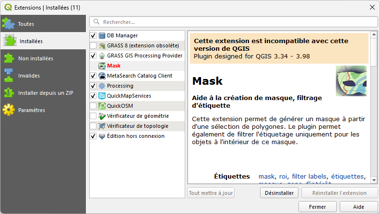
Task: Select Édition hors connexion row text
Action: (x=136, y=136)
